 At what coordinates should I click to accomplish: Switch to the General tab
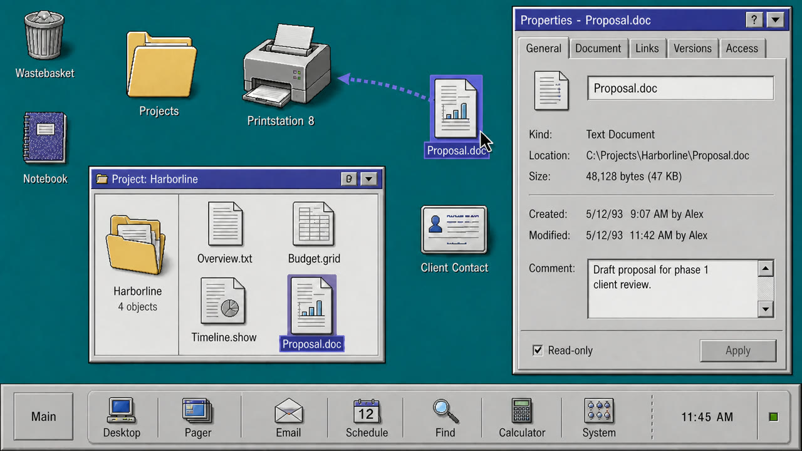(x=543, y=48)
